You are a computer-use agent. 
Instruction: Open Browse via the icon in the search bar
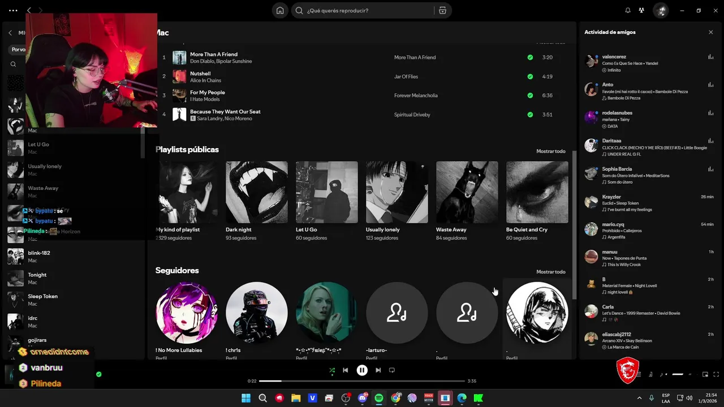442,10
